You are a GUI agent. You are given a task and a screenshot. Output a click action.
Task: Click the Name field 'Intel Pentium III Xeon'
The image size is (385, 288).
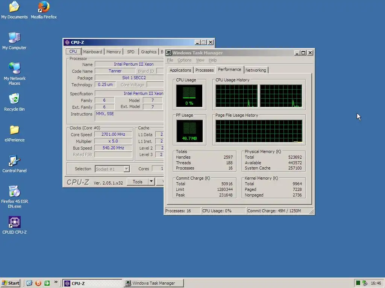(x=129, y=64)
